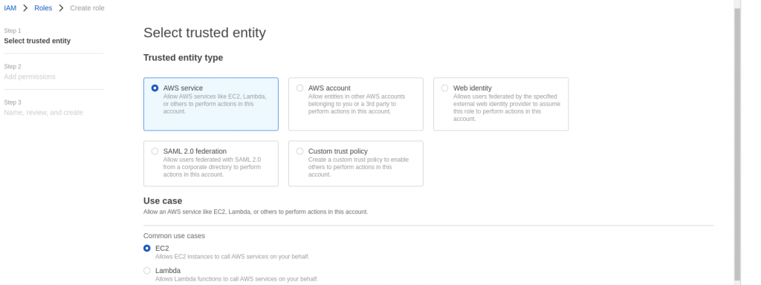761x285 pixels.
Task: Open Step 1 Select trusted entity
Action: (x=37, y=36)
